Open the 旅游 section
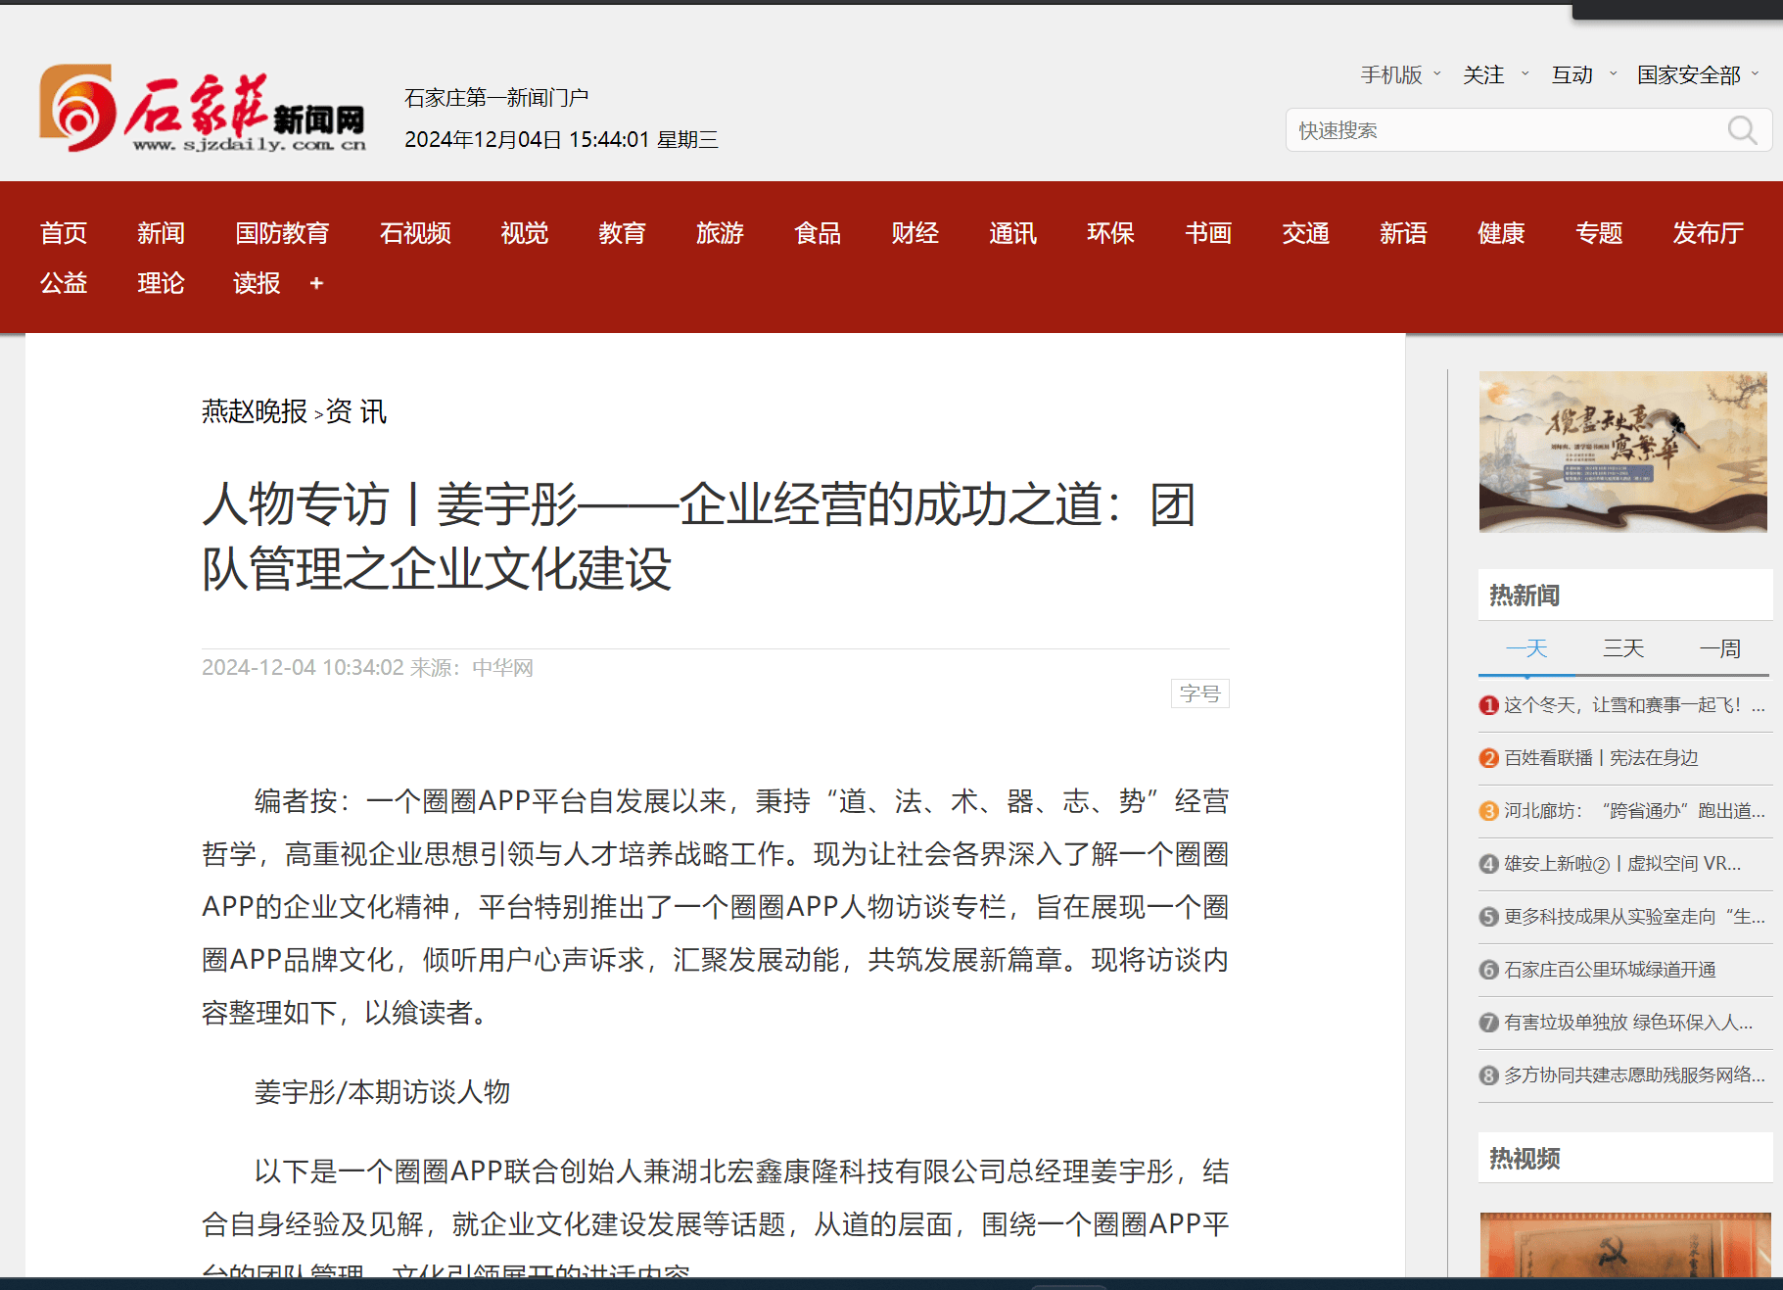The width and height of the screenshot is (1783, 1290). (720, 233)
